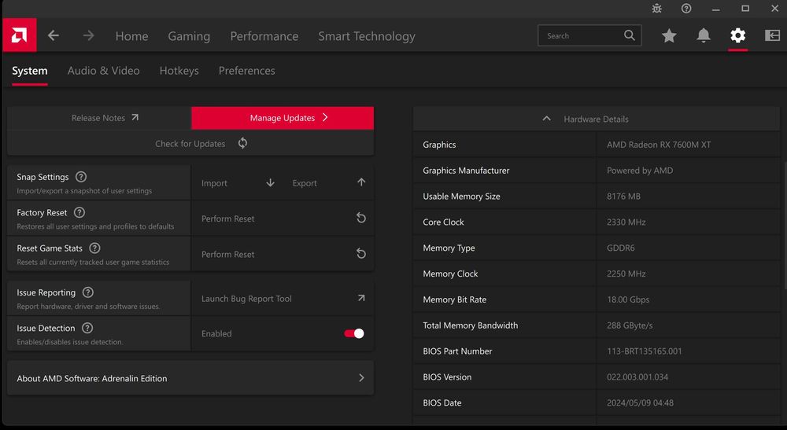This screenshot has height=430, width=787.
Task: Open settings gear icon
Action: (x=737, y=35)
